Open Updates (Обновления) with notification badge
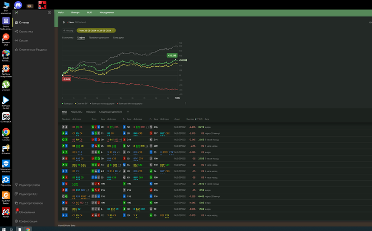The width and height of the screenshot is (372, 231). [27, 212]
